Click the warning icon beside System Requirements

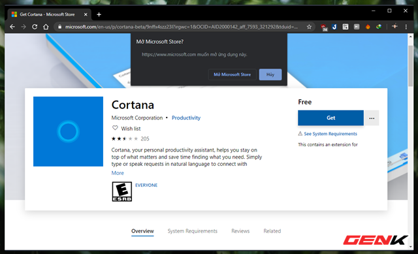click(300, 134)
